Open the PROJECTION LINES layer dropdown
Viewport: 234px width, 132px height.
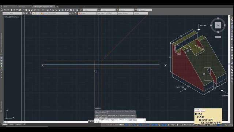click(50, 13)
